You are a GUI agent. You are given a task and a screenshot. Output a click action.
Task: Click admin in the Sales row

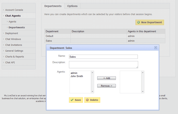click(131, 41)
